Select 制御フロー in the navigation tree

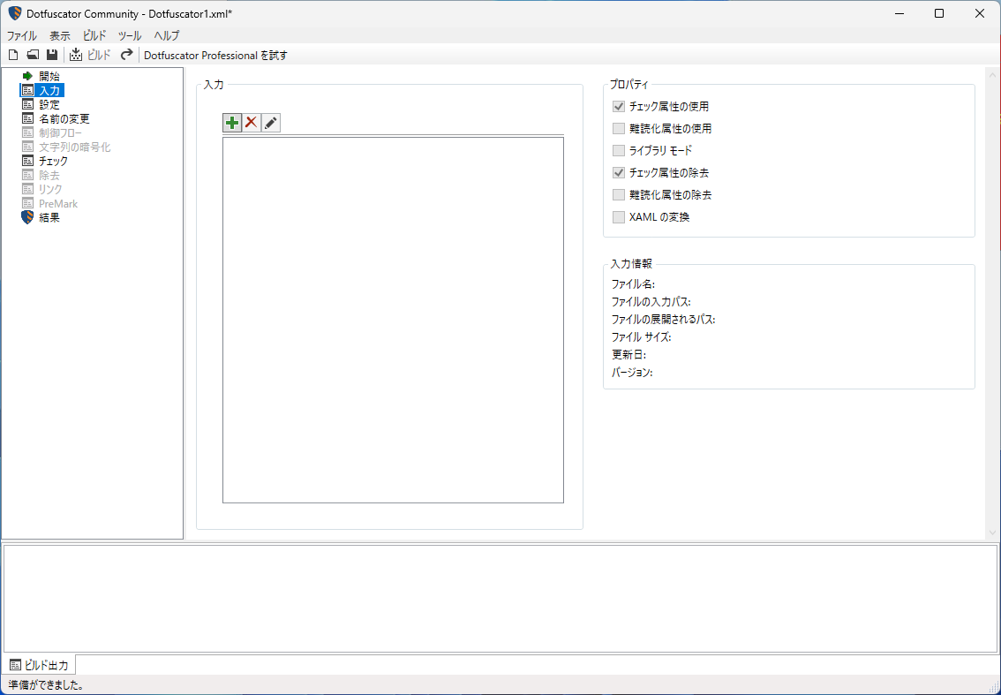click(60, 132)
